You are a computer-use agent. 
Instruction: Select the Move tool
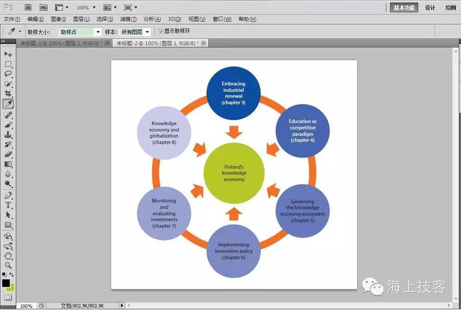click(x=8, y=54)
